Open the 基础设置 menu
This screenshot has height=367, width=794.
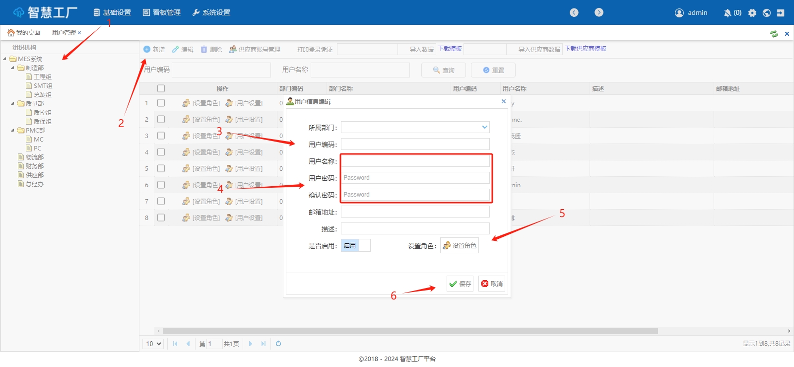[112, 12]
